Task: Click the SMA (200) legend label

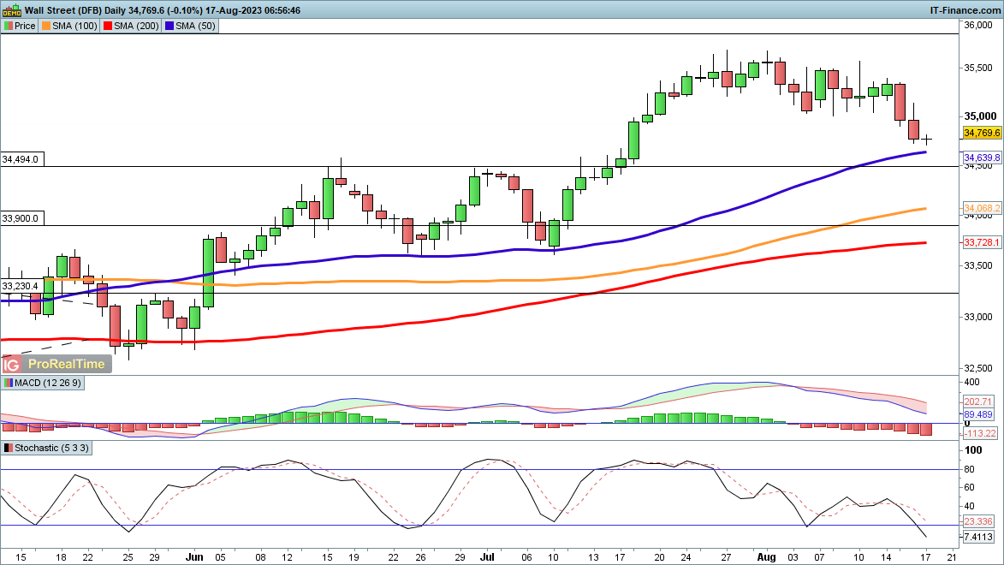Action: tap(136, 26)
